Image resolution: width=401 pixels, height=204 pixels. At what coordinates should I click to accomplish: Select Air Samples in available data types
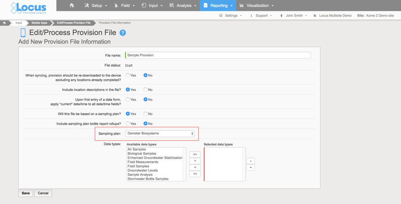click(x=137, y=149)
